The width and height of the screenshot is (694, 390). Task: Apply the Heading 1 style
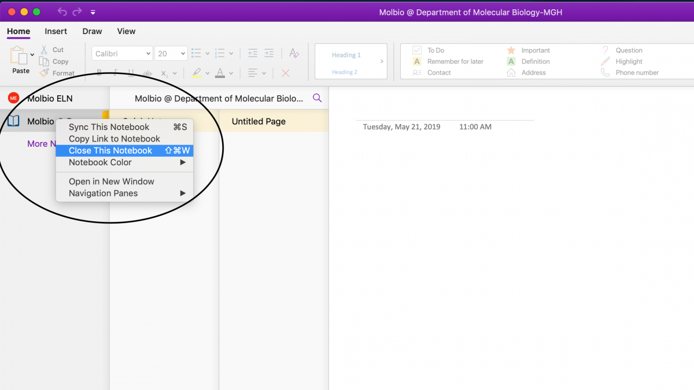[x=346, y=55]
